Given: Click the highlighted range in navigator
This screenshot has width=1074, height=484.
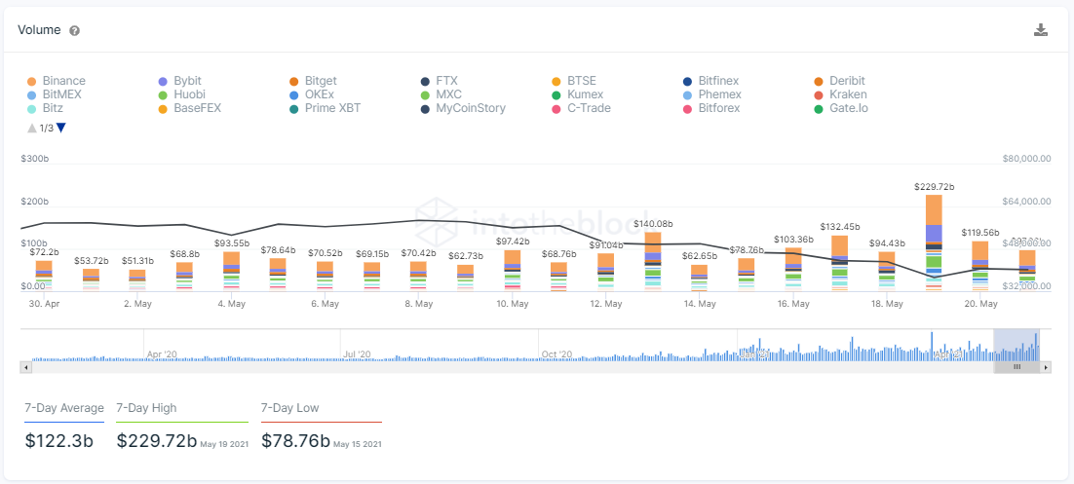Looking at the screenshot, I should coord(1016,345).
